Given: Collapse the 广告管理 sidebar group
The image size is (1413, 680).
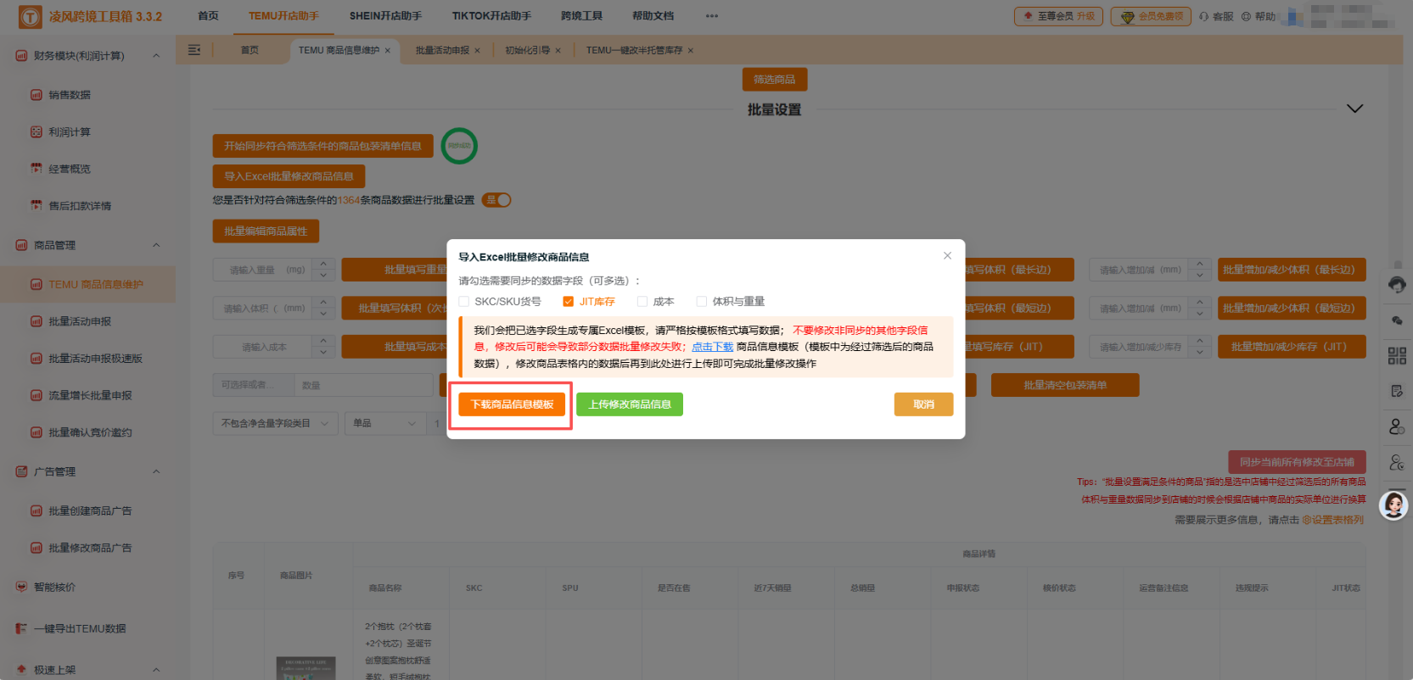Looking at the screenshot, I should (x=156, y=471).
